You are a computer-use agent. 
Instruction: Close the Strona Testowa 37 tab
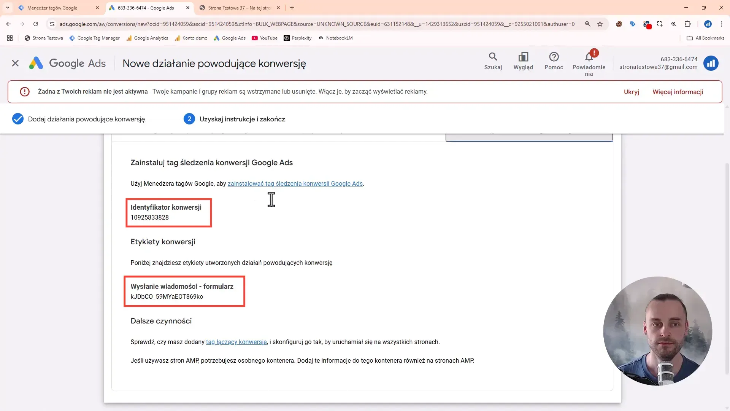[x=278, y=8]
